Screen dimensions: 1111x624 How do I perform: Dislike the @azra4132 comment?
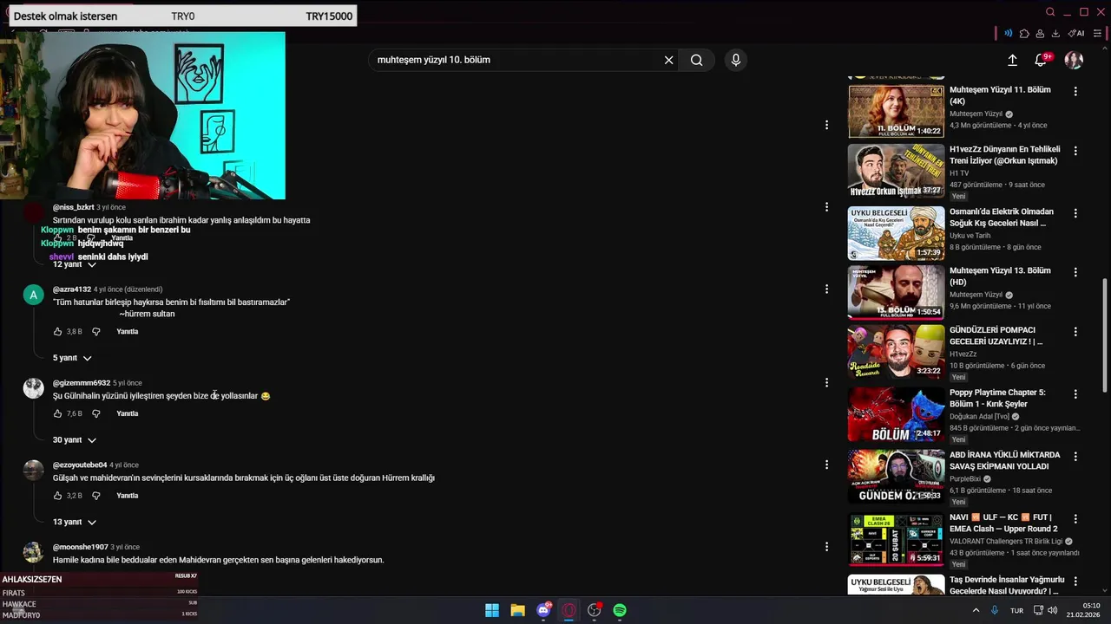96,331
